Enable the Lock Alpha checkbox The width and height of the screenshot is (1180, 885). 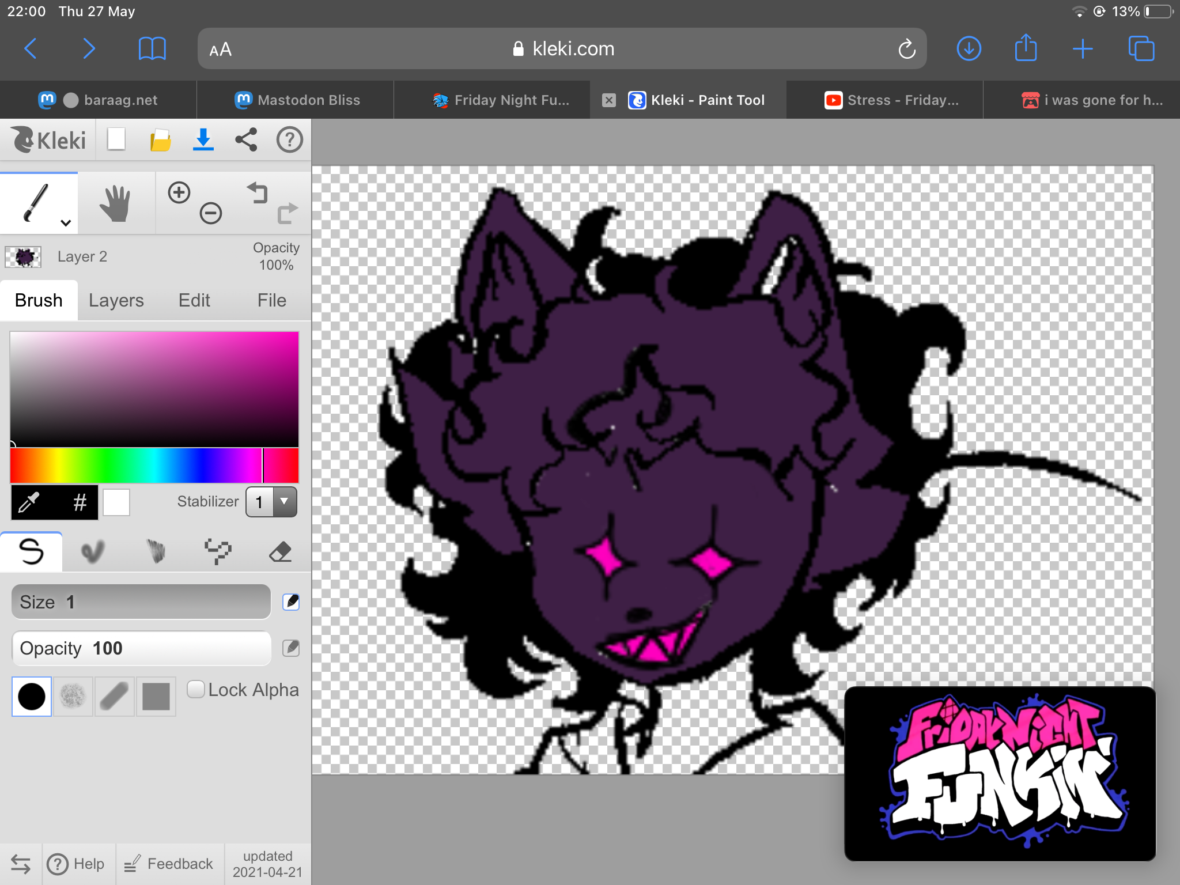(196, 689)
